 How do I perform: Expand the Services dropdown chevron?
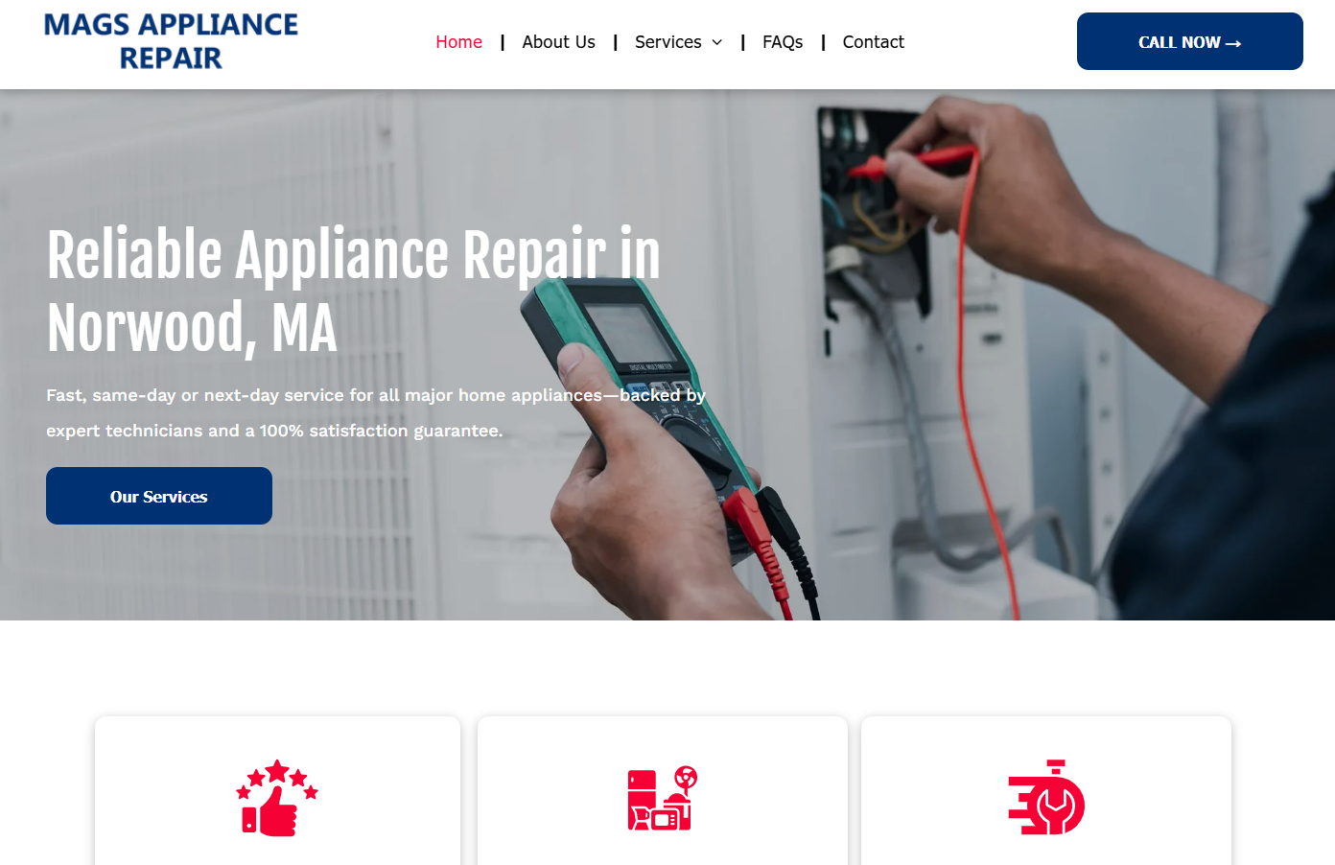tap(716, 42)
